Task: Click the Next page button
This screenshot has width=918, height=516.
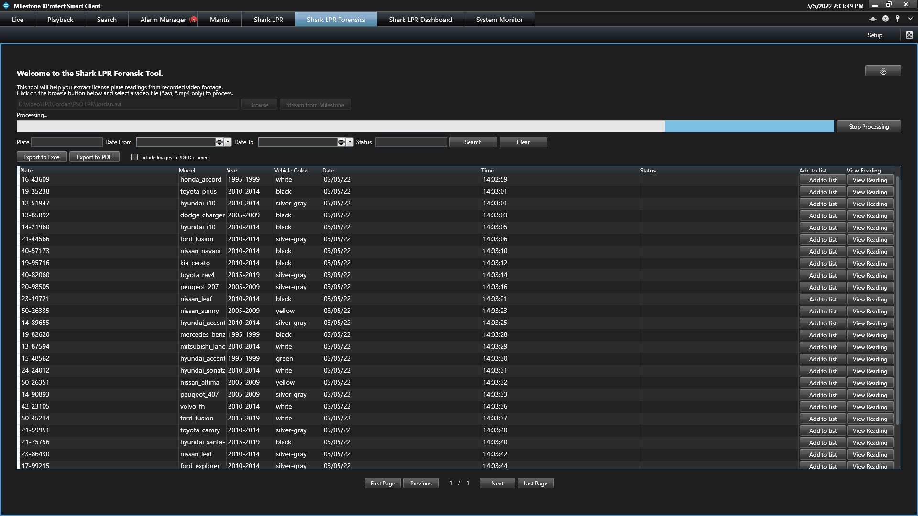Action: pos(497,483)
